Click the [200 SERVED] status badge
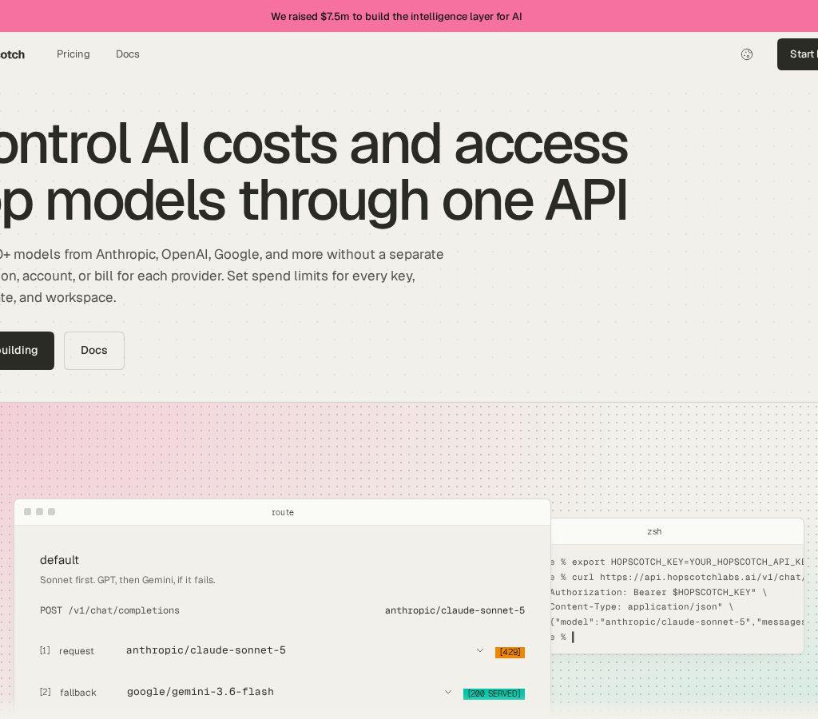 [x=494, y=694]
